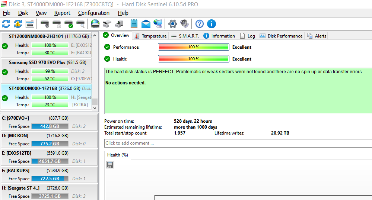Click green status check of ST4000DM000 disk
This screenshot has width=372, height=200.
click(5, 98)
